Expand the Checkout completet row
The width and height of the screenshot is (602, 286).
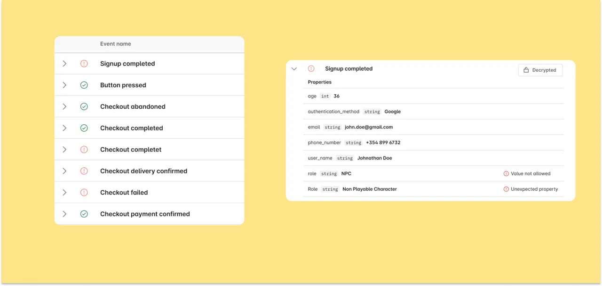pyautogui.click(x=64, y=150)
